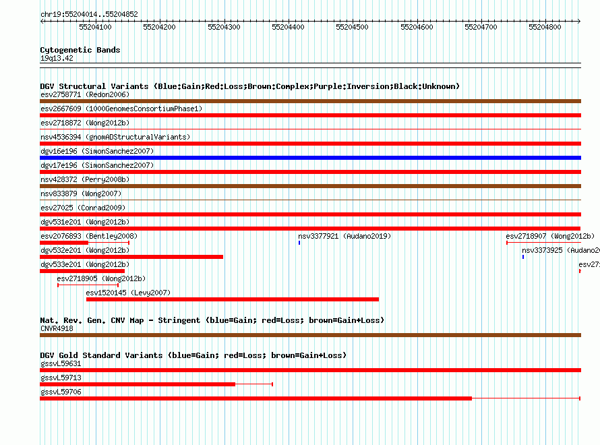Image resolution: width=600 pixels, height=445 pixels.
Task: Select the gssvL59631 gold standard label
Action: [x=61, y=363]
